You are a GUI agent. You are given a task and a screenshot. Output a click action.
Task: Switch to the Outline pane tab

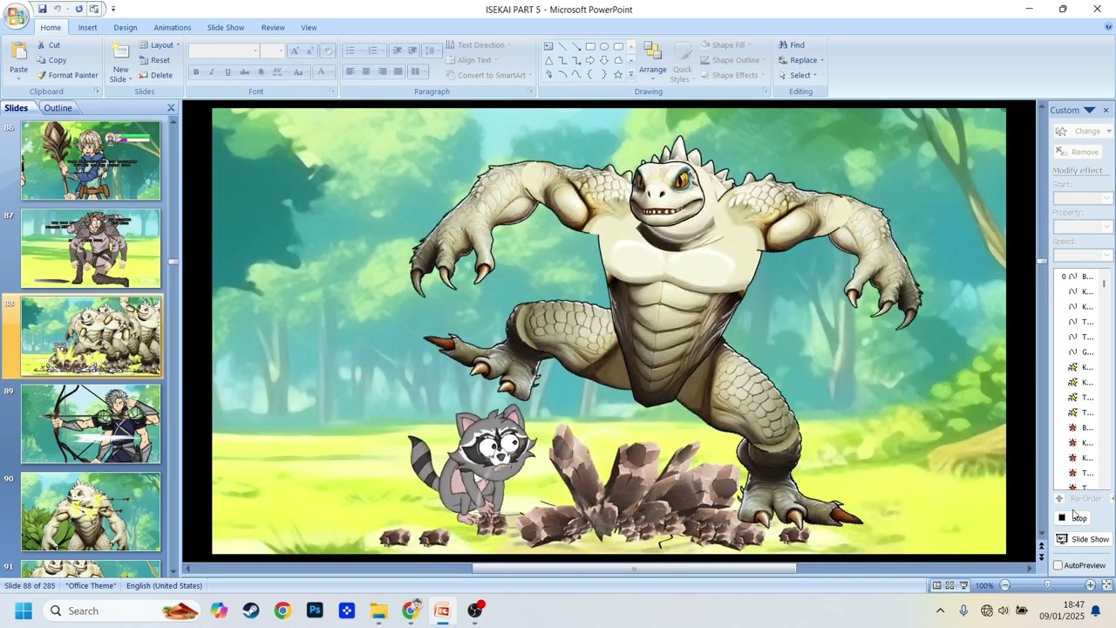[58, 108]
